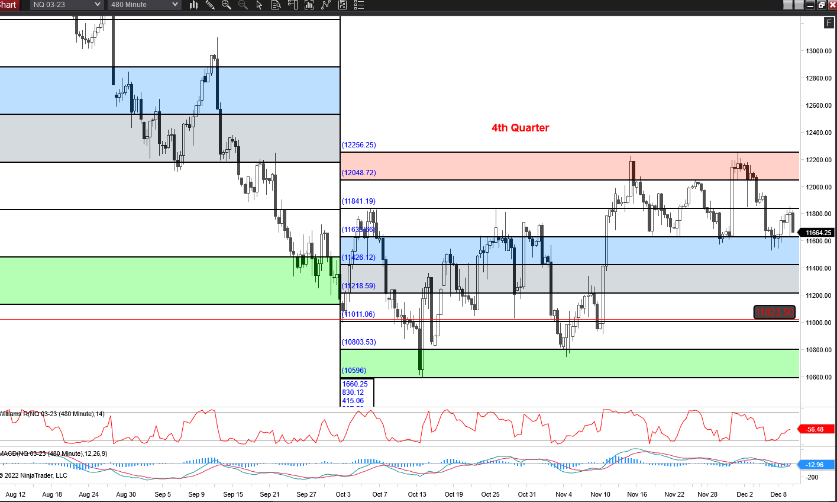Image resolution: width=837 pixels, height=502 pixels.
Task: Open the drawing tools pencil icon
Action: click(210, 5)
